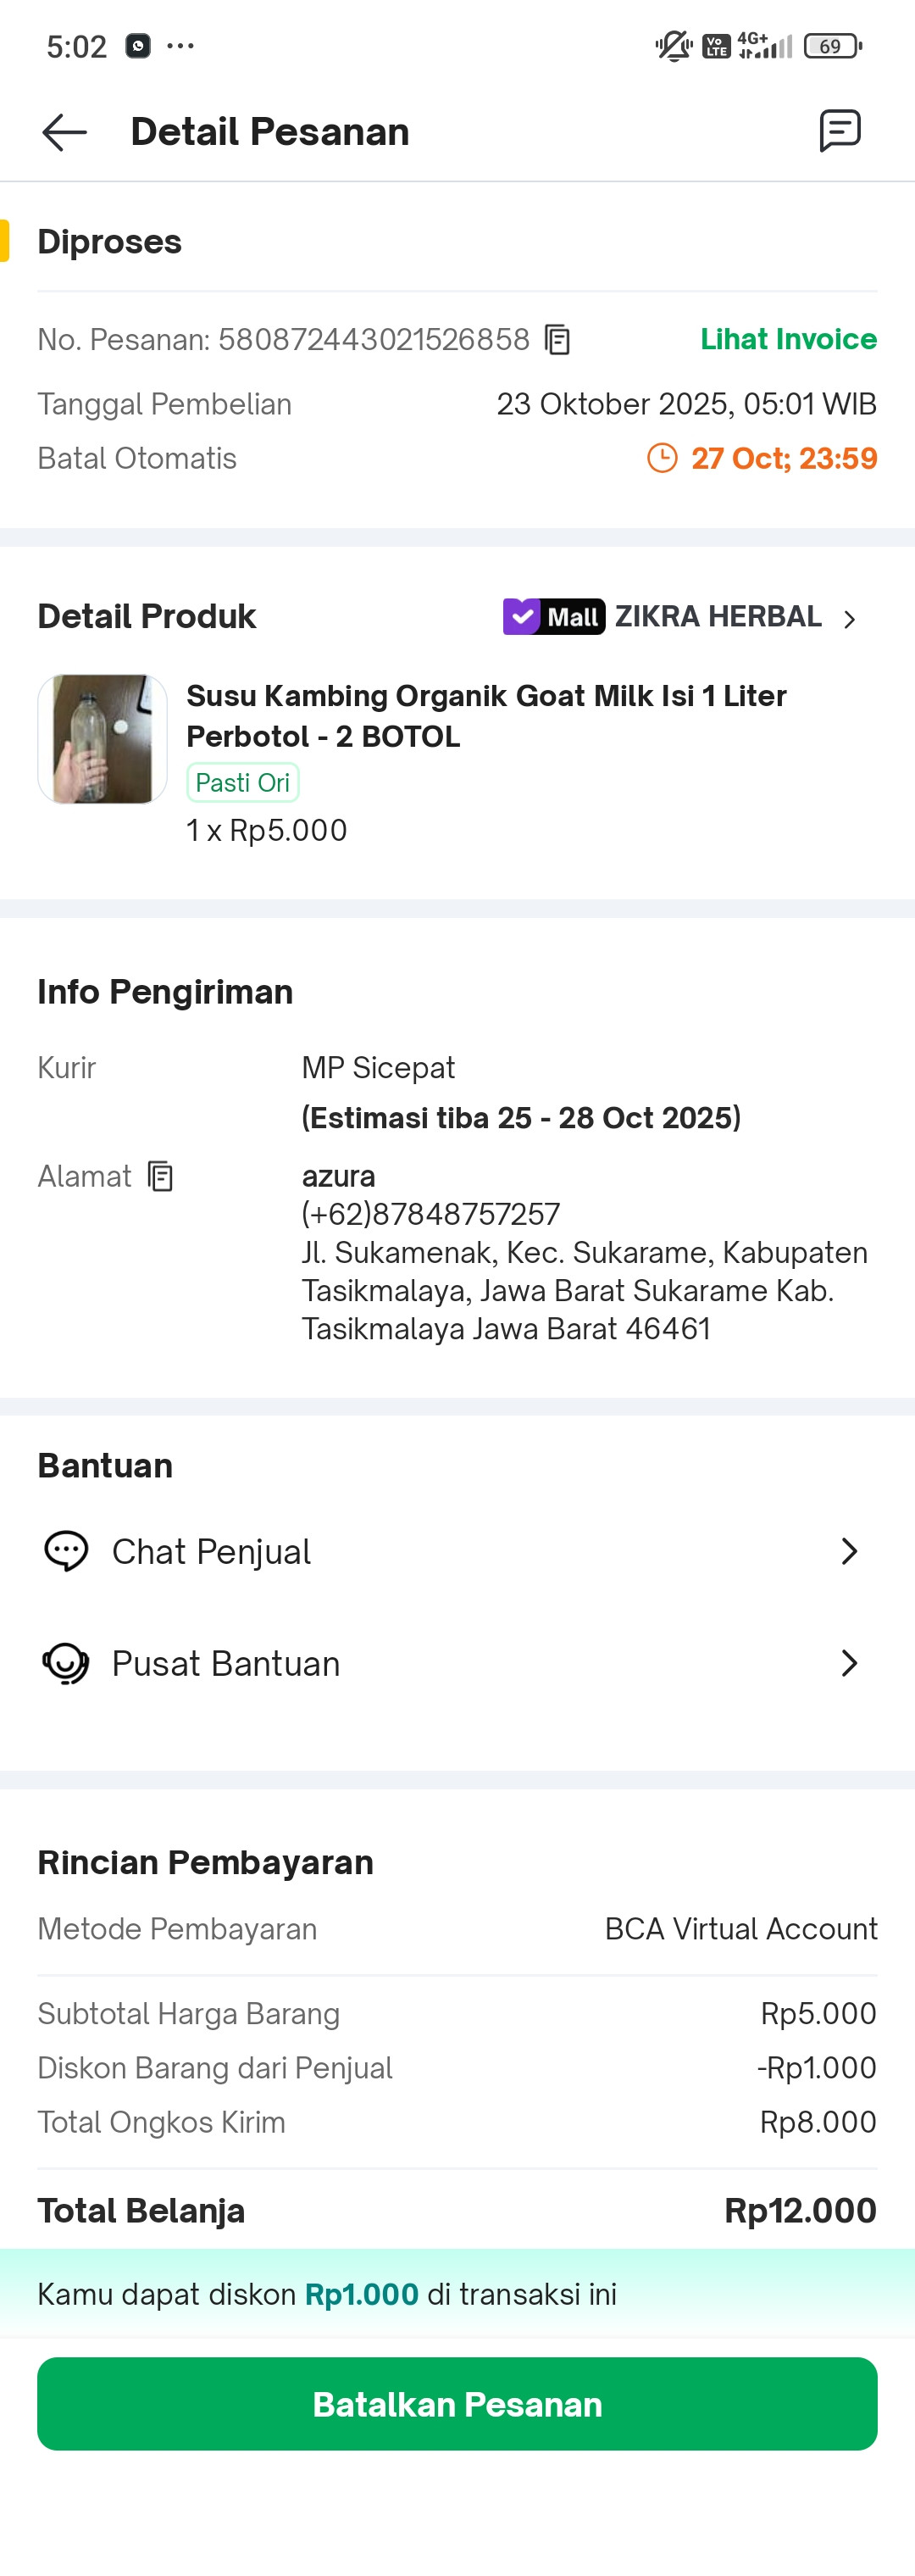The width and height of the screenshot is (915, 2576).
Task: Open the Lihat Invoice link
Action: point(788,339)
